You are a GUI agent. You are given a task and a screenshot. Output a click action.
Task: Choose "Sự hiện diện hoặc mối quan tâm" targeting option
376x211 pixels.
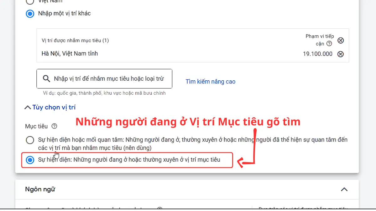click(x=30, y=140)
